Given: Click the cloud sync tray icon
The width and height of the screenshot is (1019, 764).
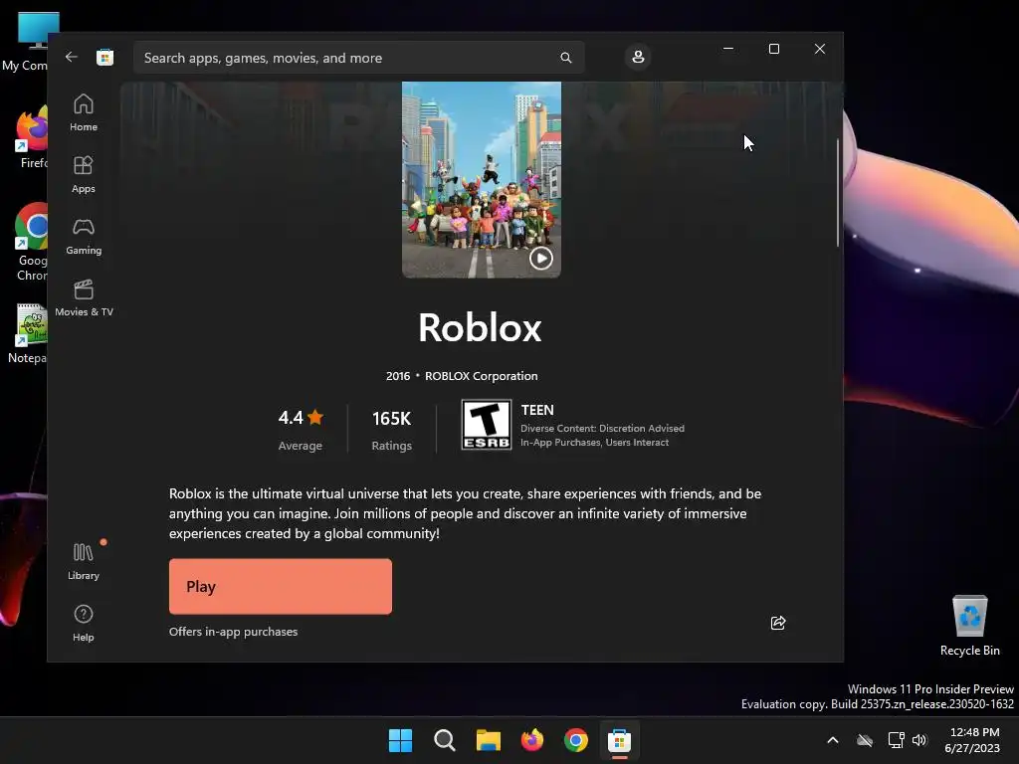Looking at the screenshot, I should pyautogui.click(x=865, y=740).
